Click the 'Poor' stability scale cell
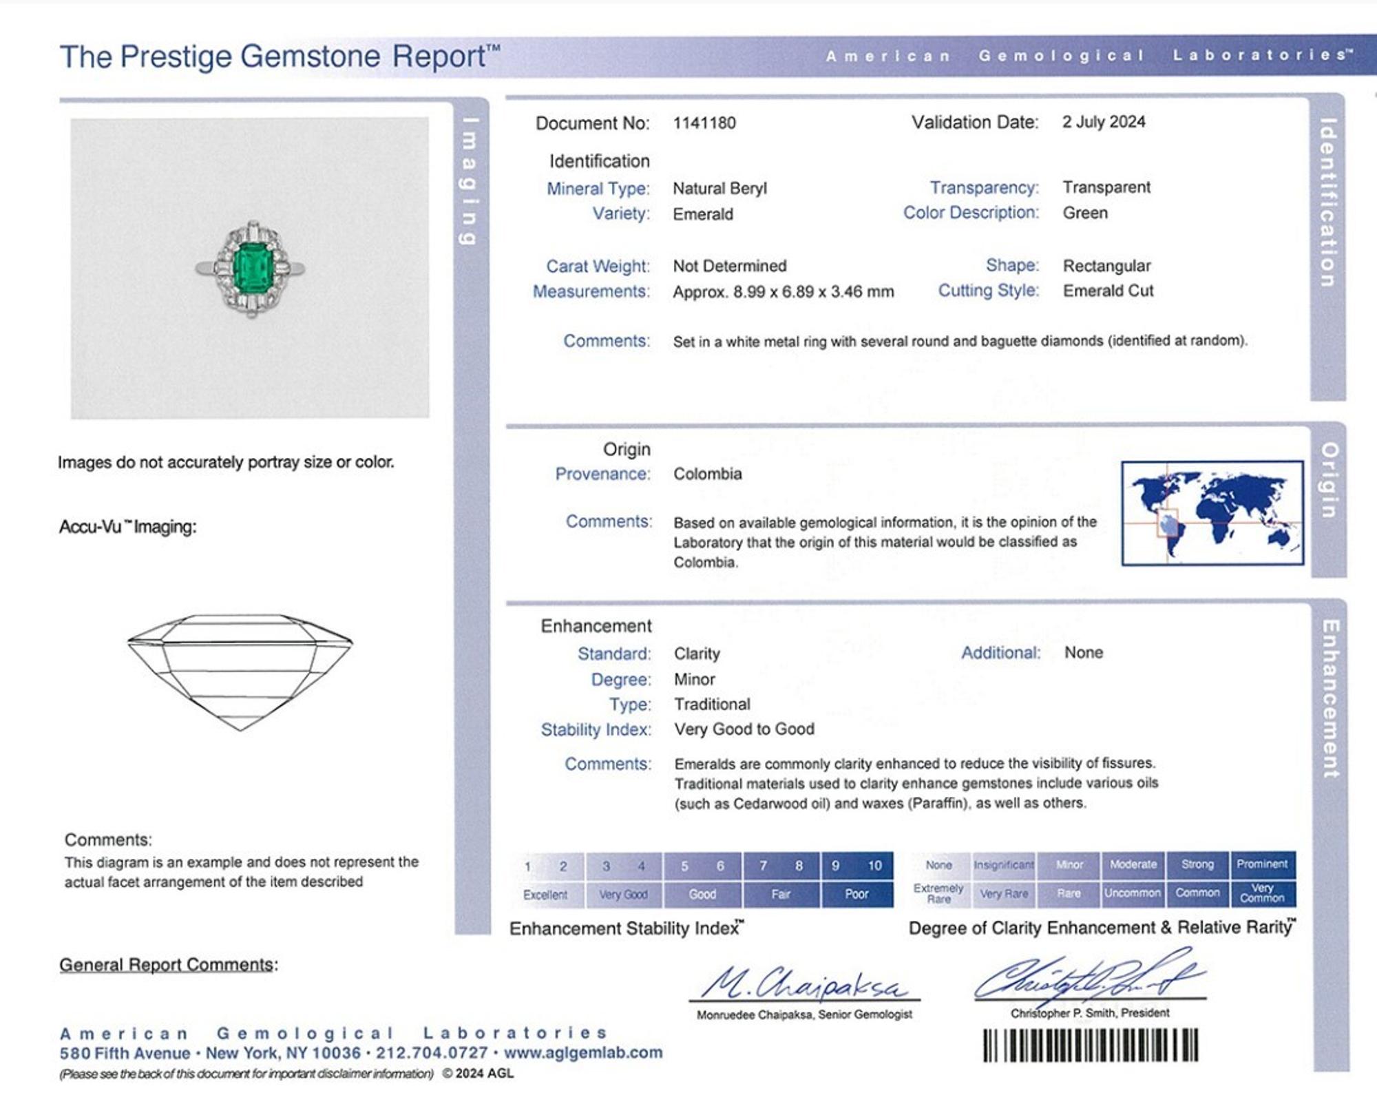This screenshot has width=1377, height=1104. tap(856, 894)
